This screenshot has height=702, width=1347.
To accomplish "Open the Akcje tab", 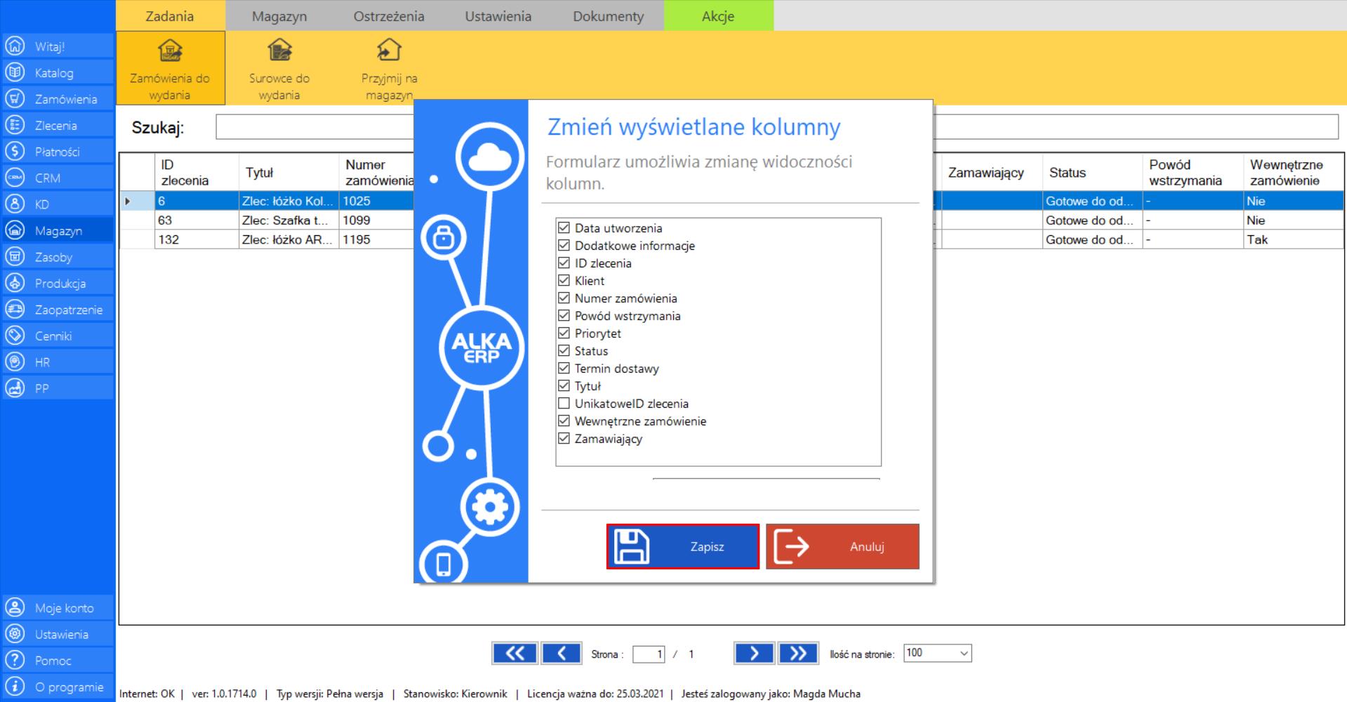I will click(718, 16).
